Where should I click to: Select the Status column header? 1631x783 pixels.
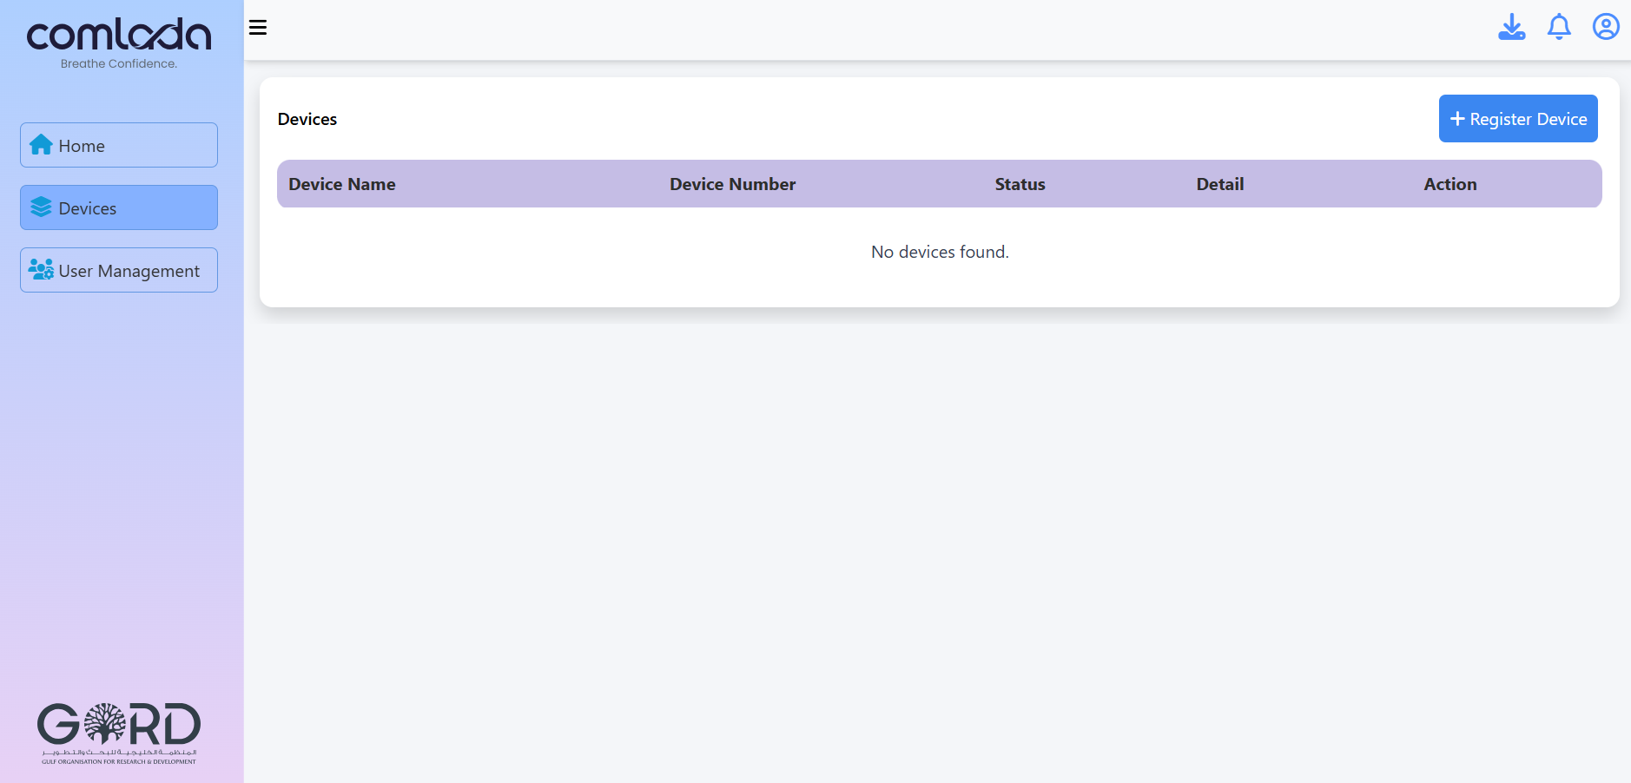click(1019, 184)
